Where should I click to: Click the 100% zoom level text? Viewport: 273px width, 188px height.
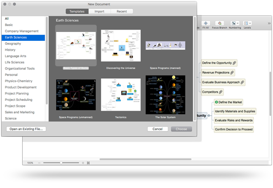[x=30, y=163]
